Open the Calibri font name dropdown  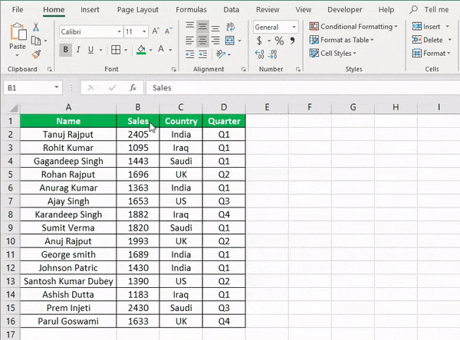119,31
